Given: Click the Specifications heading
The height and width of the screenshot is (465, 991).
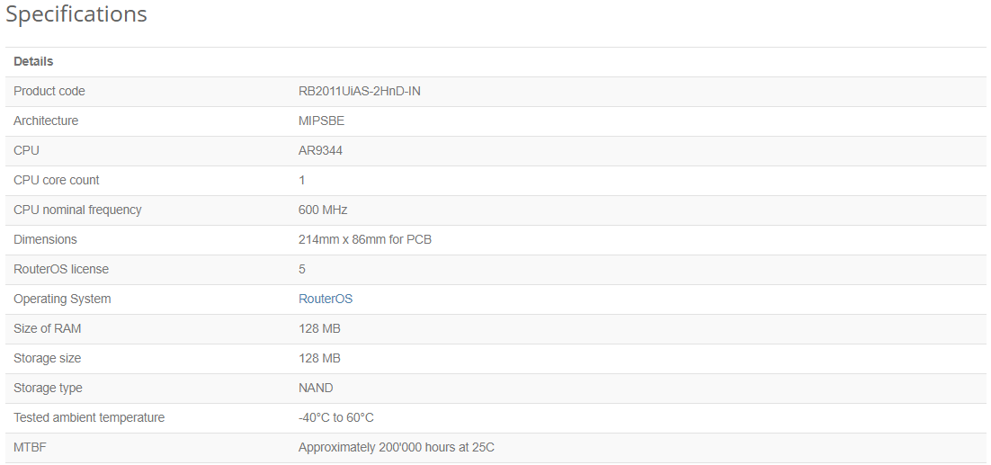Looking at the screenshot, I should pos(76,13).
